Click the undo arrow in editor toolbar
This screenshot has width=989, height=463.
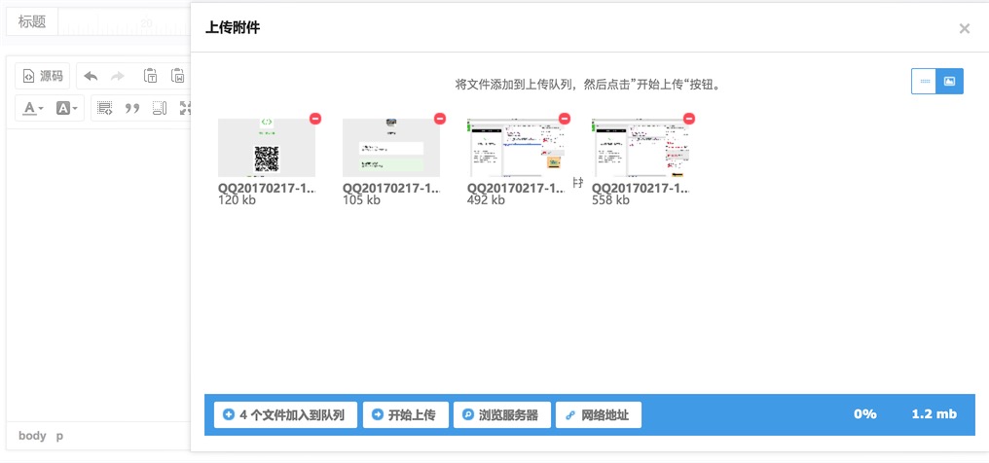click(x=91, y=76)
